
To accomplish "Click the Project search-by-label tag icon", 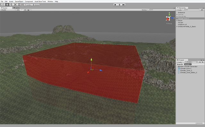I will pos(202,62).
